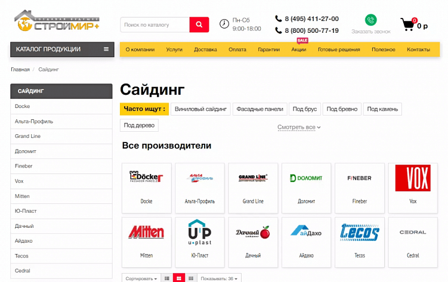Click the Под брус tag
Image resolution: width=448 pixels, height=282 pixels.
pyautogui.click(x=305, y=109)
